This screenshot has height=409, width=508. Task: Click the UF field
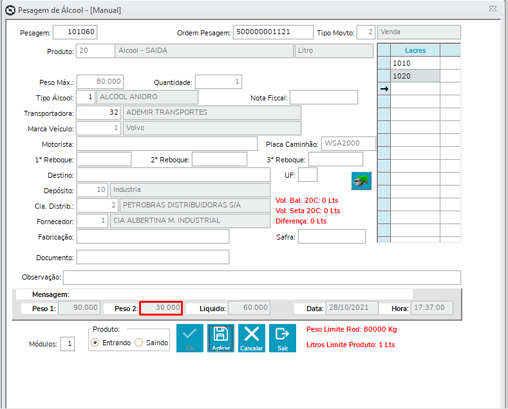308,175
